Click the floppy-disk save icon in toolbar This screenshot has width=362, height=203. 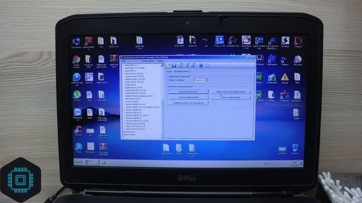[x=174, y=66]
